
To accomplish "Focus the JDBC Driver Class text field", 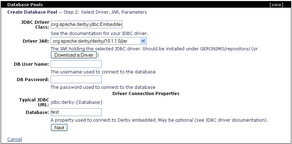I will [87, 25].
